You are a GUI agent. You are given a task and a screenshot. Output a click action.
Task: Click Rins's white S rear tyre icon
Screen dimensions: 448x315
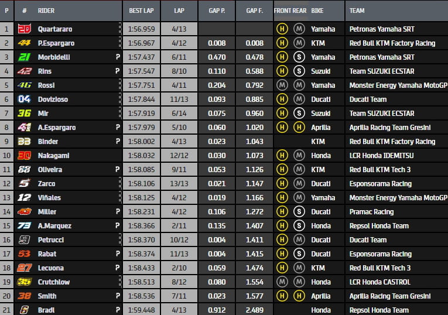pyautogui.click(x=299, y=71)
